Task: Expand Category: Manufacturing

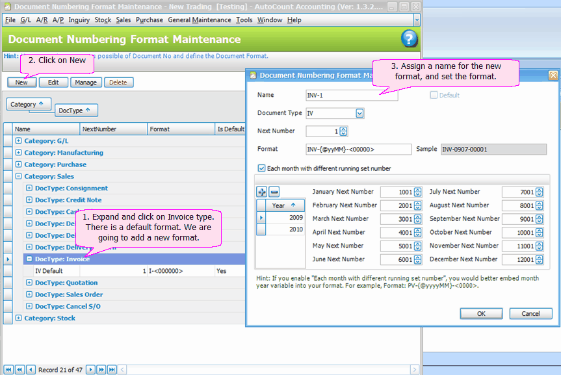Action: [x=19, y=153]
